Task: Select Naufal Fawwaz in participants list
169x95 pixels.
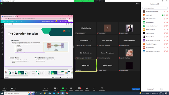Action: tap(155, 33)
